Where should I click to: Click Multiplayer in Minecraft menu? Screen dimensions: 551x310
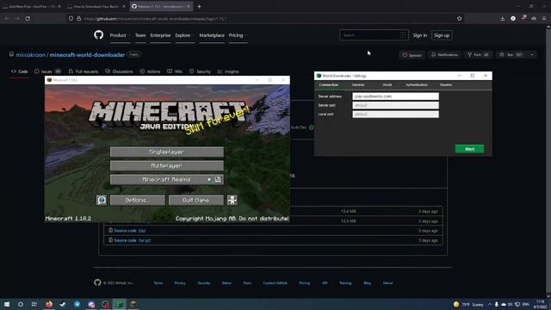166,165
